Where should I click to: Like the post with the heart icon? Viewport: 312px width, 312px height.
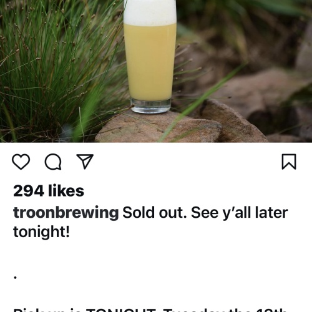coord(21,162)
